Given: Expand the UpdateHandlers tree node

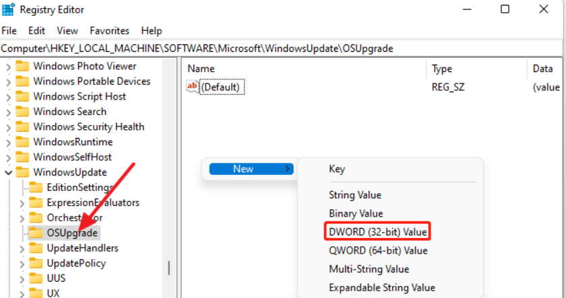Looking at the screenshot, I should 22,248.
